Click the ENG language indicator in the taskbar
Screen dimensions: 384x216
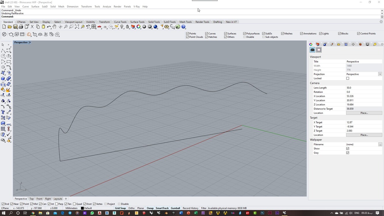click(357, 213)
